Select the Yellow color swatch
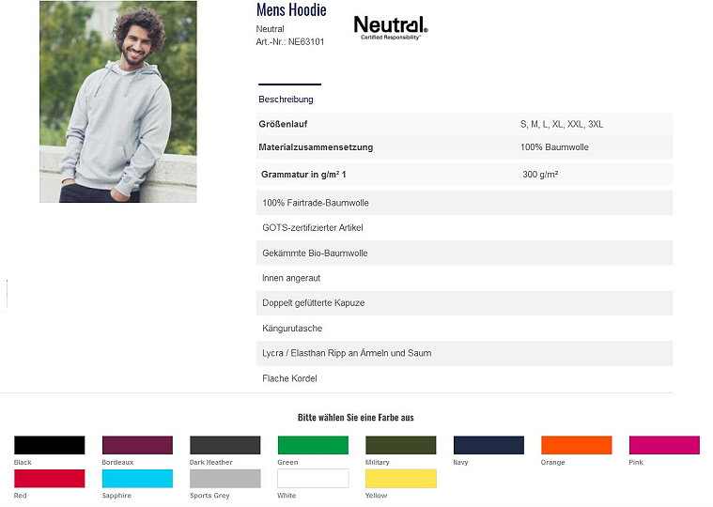Viewport: 713px width, 507px height. click(400, 479)
